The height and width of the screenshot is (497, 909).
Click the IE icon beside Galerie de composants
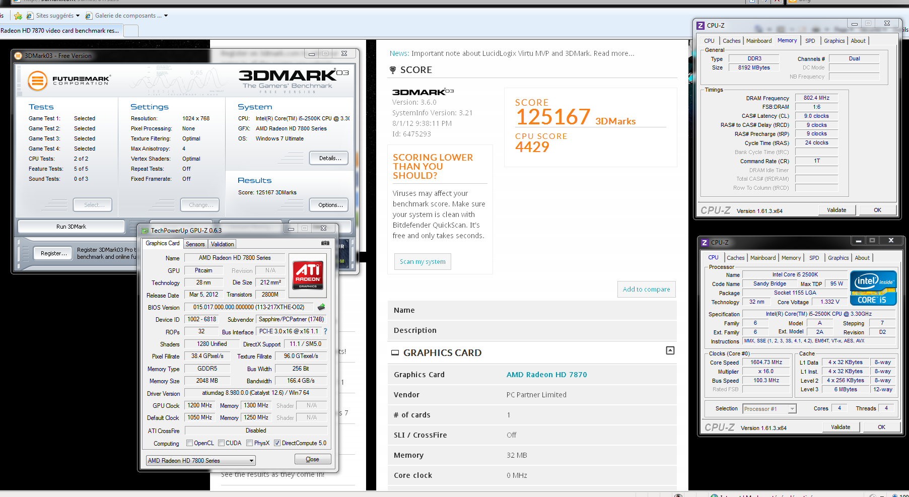pyautogui.click(x=89, y=16)
